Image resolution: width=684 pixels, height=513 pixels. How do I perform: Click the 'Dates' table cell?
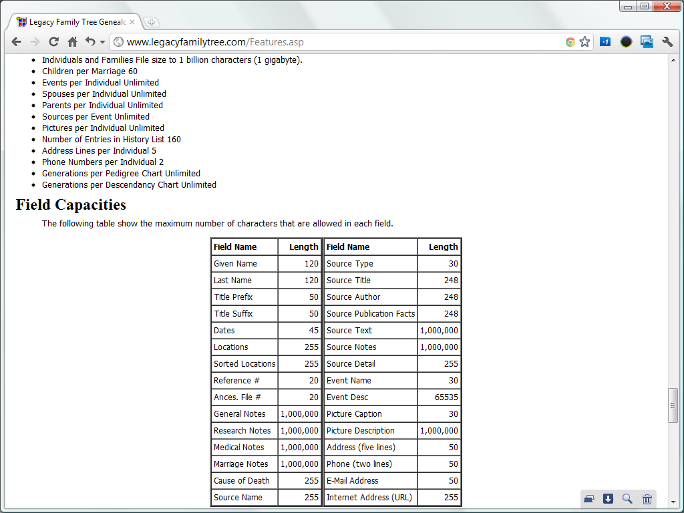pyautogui.click(x=244, y=330)
